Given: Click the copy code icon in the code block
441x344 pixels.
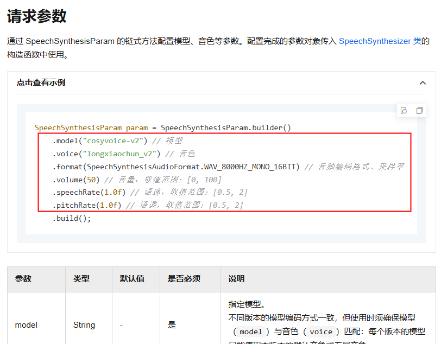Looking at the screenshot, I should pos(419,110).
